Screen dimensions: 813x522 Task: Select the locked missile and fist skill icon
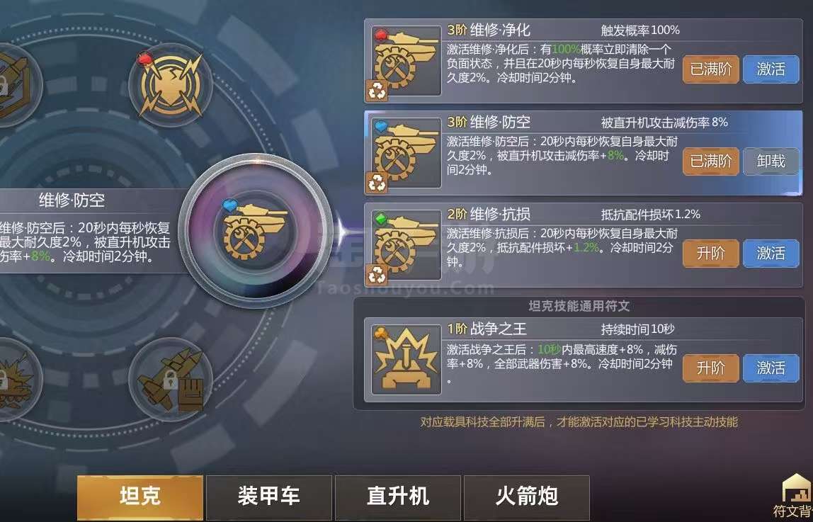tap(171, 380)
